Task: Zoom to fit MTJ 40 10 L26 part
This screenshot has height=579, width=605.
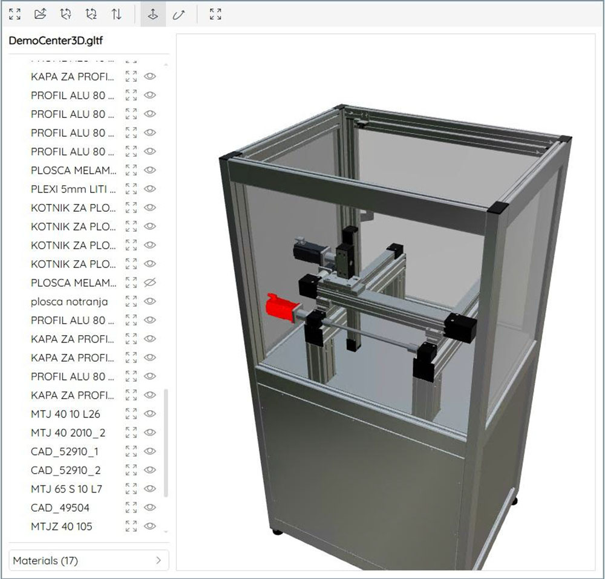Action: coord(131,414)
